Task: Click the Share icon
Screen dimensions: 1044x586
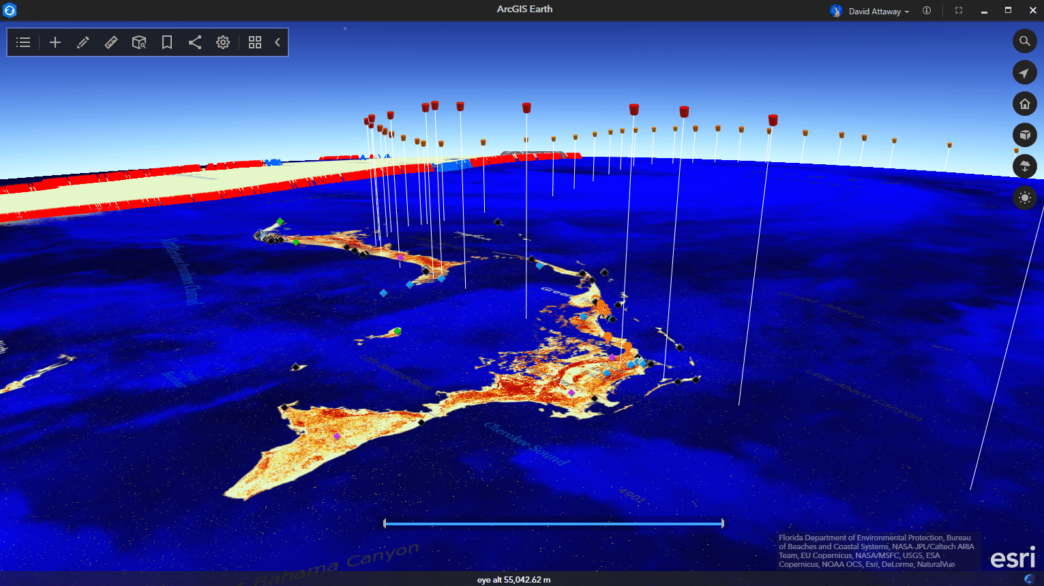Action: [195, 42]
